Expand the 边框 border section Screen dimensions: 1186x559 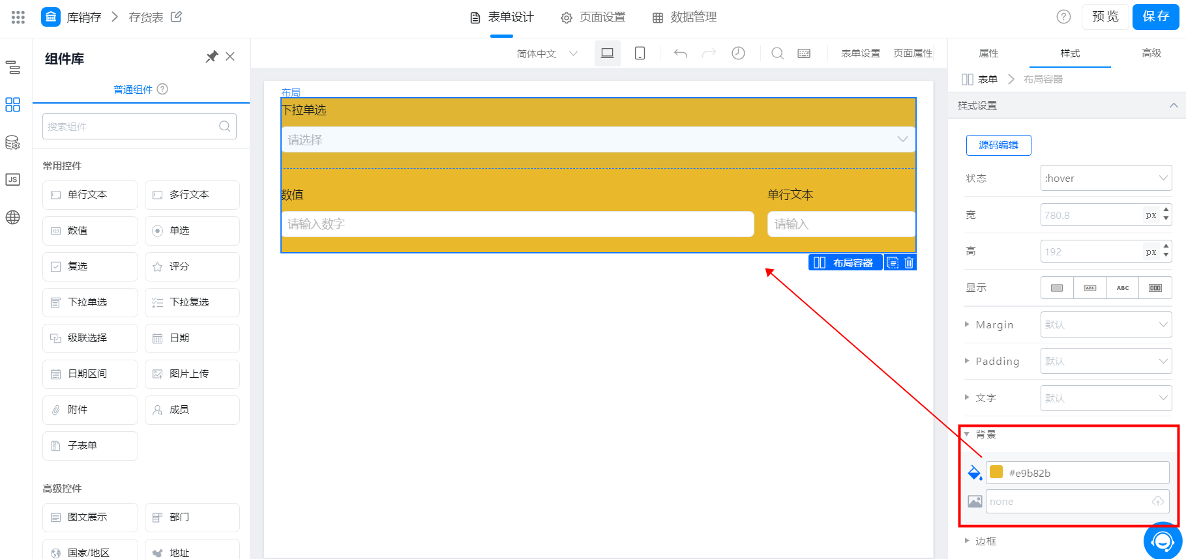coord(980,541)
